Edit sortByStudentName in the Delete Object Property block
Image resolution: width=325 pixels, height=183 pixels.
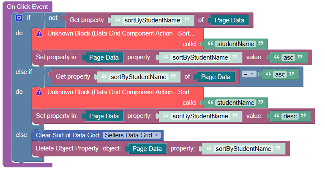[243, 149]
